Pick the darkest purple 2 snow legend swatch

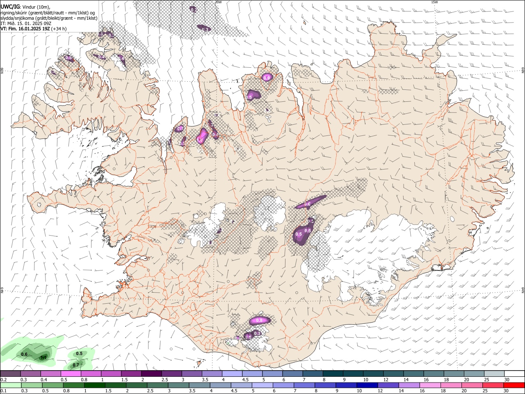coord(151,373)
